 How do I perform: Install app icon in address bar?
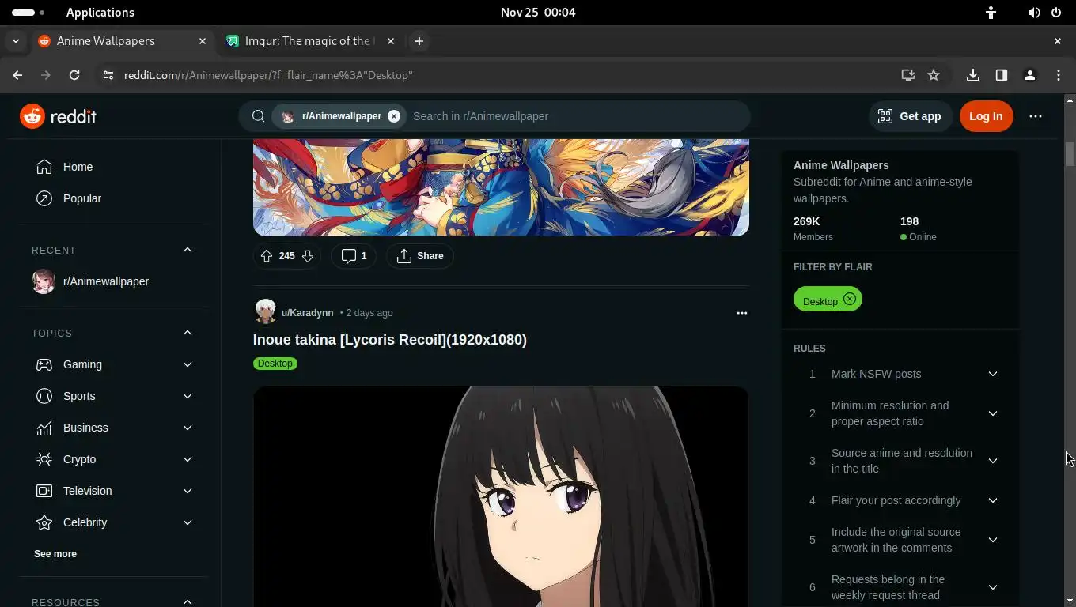click(907, 75)
